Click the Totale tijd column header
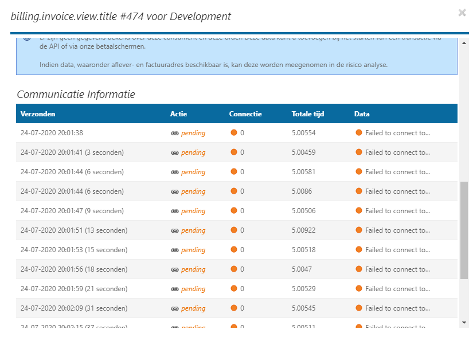The height and width of the screenshot is (341, 473). tap(307, 114)
